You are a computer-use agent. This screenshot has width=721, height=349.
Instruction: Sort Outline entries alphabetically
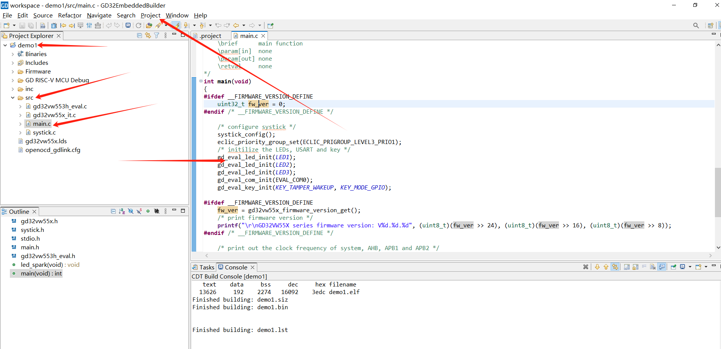tap(122, 211)
